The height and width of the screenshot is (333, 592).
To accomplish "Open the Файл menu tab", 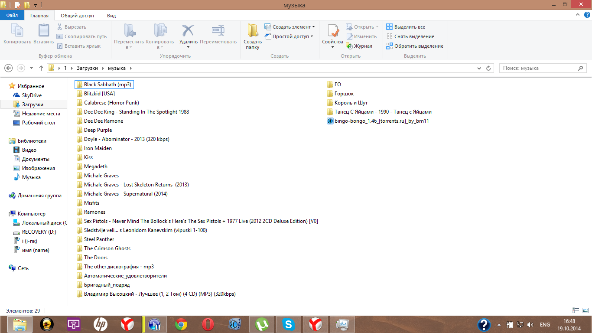I will coord(12,16).
